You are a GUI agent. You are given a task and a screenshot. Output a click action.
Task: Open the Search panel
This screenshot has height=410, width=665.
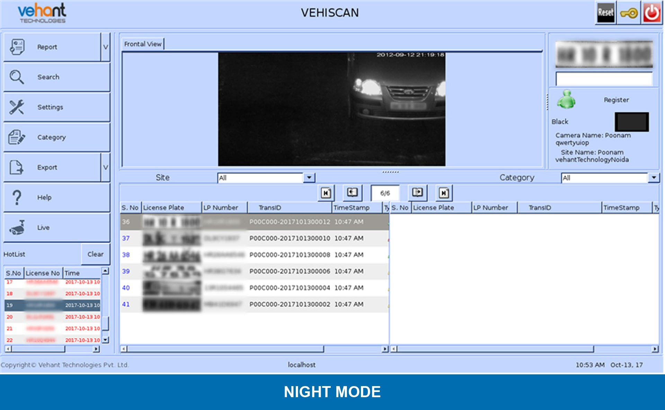click(57, 77)
